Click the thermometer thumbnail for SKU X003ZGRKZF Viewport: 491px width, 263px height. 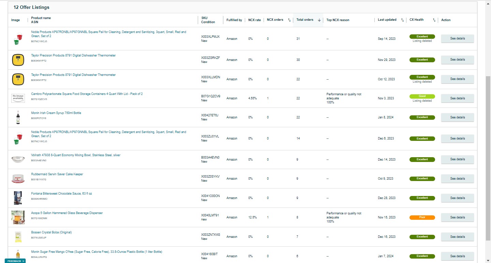[x=18, y=60]
